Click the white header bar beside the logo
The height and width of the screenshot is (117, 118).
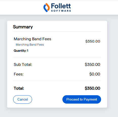click(x=93, y=8)
